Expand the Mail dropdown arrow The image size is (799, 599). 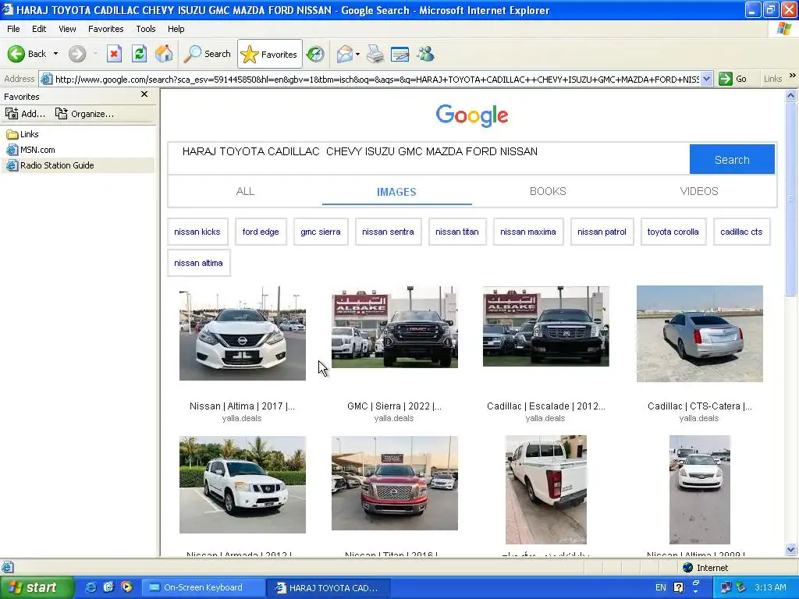[357, 54]
